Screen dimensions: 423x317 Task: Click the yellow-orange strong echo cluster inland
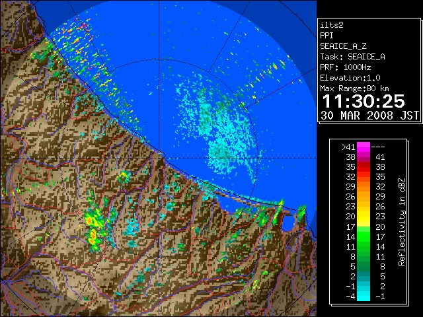coord(93,229)
